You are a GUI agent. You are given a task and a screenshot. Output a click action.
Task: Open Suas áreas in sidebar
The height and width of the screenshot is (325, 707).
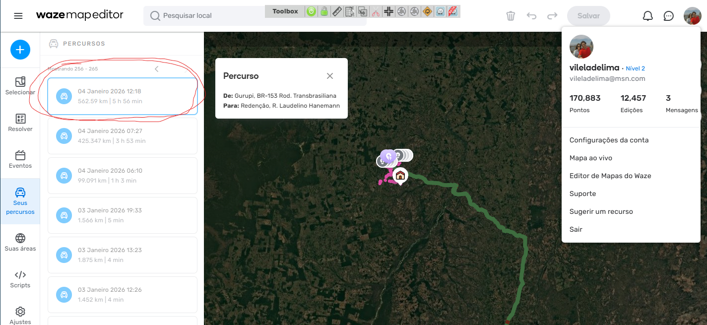[x=20, y=242]
